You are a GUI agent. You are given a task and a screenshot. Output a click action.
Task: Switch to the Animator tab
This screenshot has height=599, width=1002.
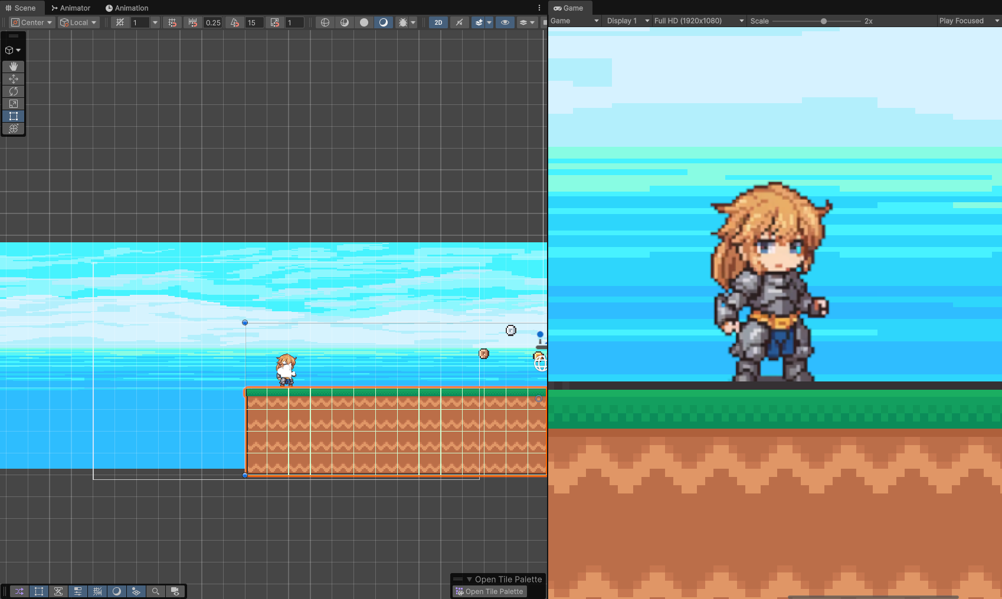tap(70, 8)
